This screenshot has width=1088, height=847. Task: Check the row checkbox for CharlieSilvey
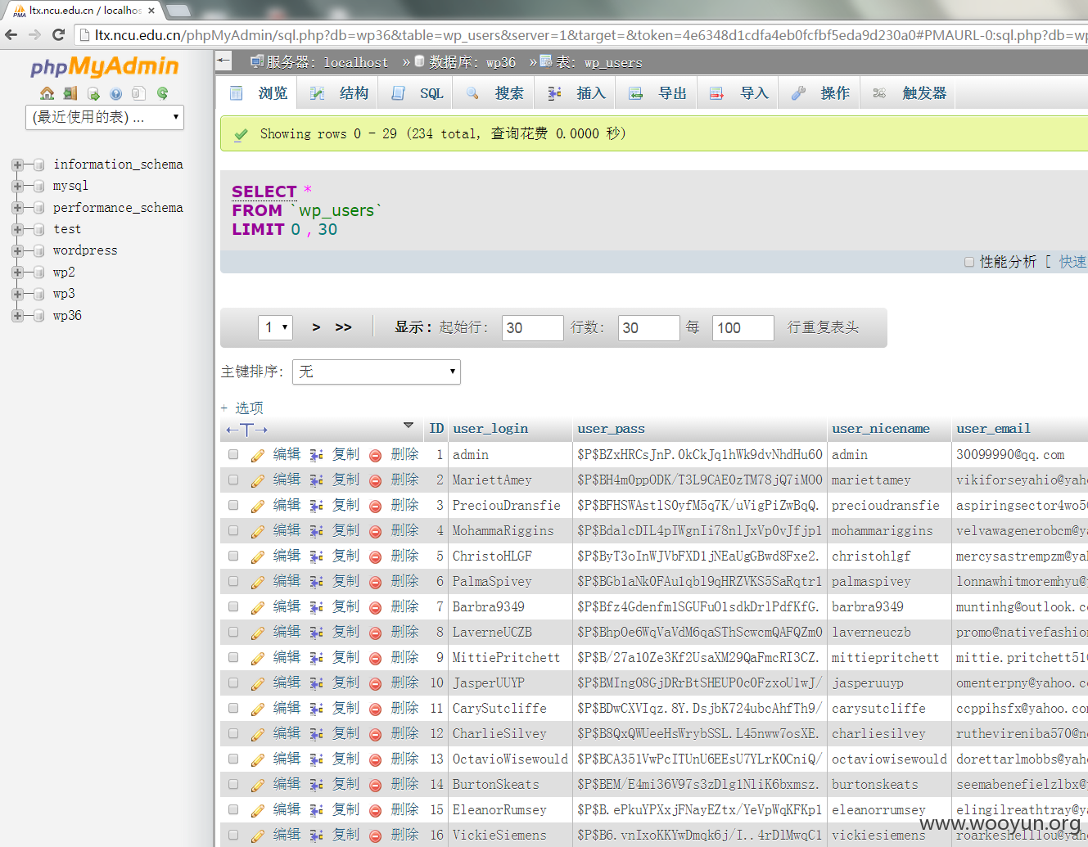pyautogui.click(x=233, y=733)
